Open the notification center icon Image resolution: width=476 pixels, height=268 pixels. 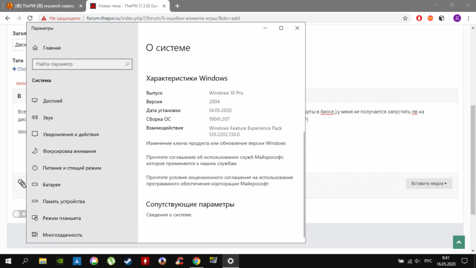pos(465,261)
